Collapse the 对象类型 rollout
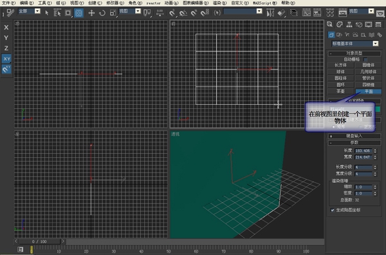 pos(354,53)
